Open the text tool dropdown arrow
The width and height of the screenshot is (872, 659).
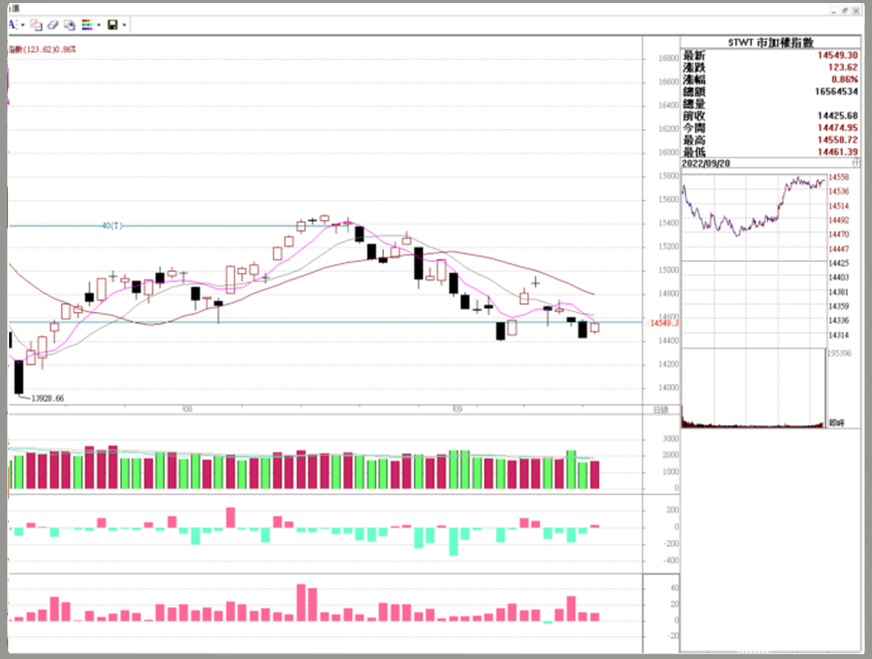tap(23, 25)
